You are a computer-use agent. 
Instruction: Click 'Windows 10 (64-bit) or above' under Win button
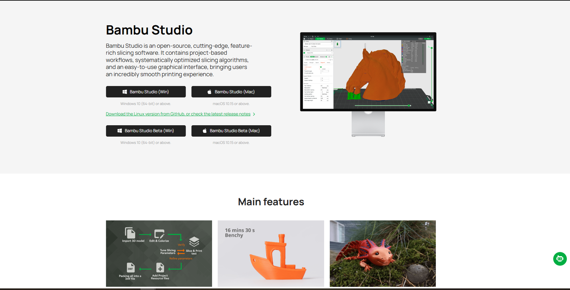[146, 104]
